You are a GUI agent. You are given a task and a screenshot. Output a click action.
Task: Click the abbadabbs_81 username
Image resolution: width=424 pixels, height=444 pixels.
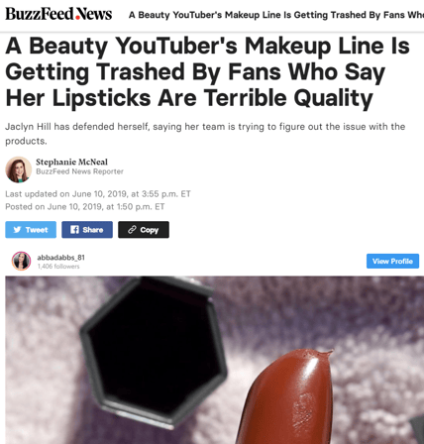pyautogui.click(x=60, y=258)
